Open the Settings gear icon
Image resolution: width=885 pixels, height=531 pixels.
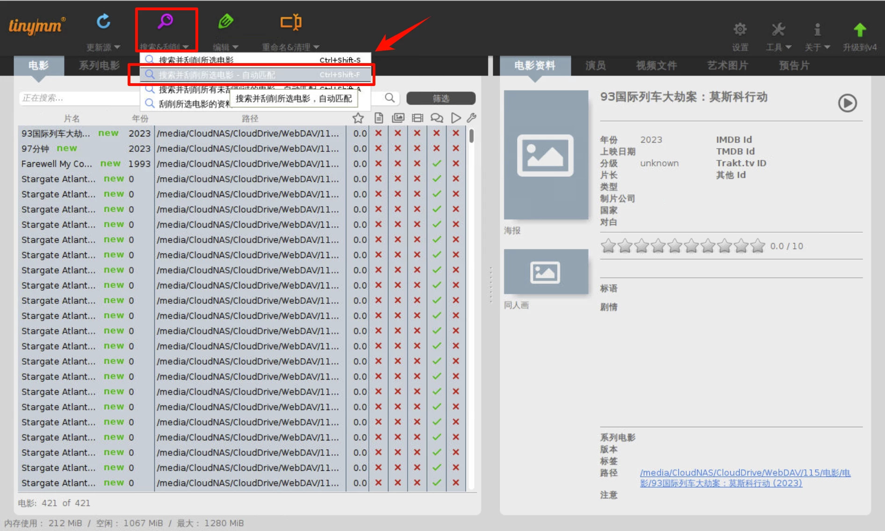740,29
